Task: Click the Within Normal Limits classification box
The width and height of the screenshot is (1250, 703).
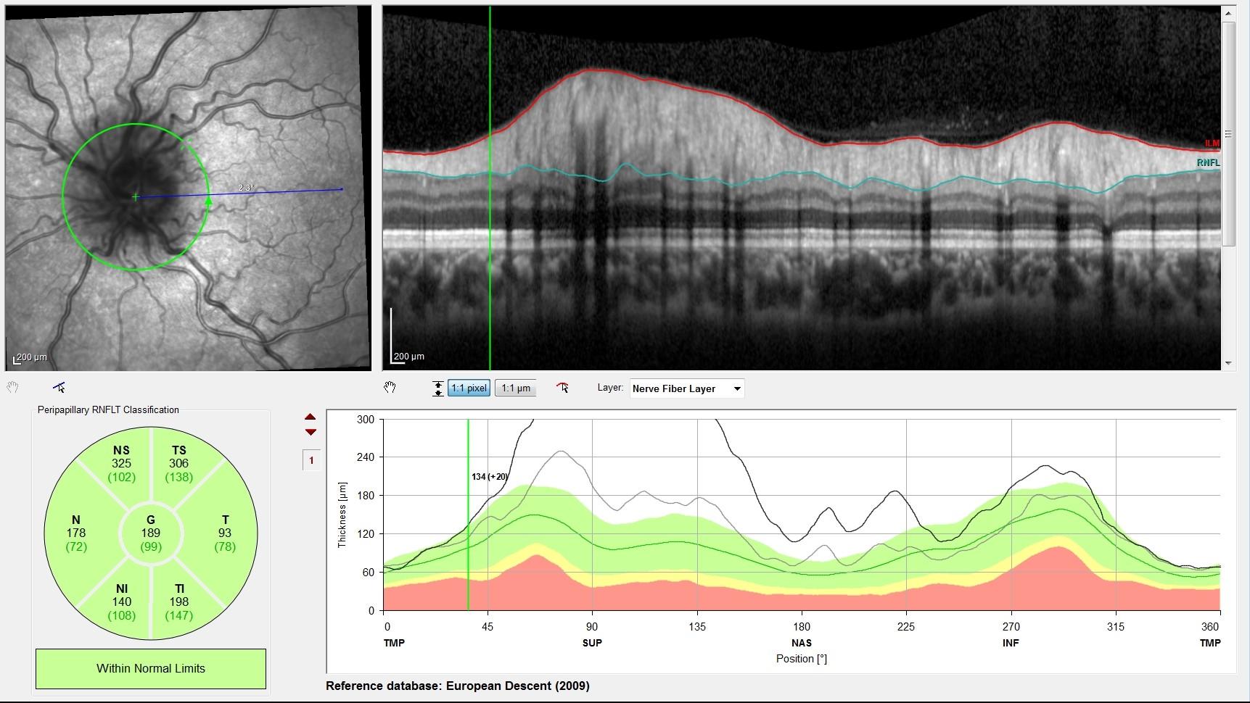Action: coord(151,668)
